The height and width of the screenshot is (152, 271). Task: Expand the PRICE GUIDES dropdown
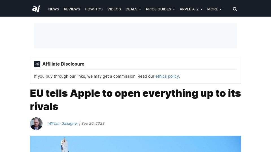pyautogui.click(x=160, y=9)
